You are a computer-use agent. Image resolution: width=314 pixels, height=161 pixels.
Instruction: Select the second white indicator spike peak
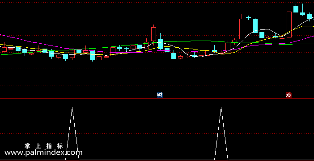pyautogui.click(x=221, y=108)
